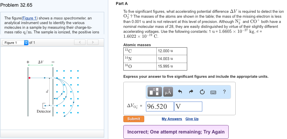287x139 pixels.
Task: Click the 14.003 u table cell
Action: pyautogui.click(x=172, y=59)
